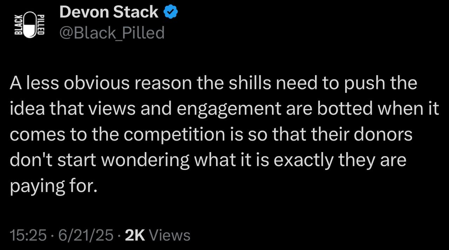Open the Black Pilled profile avatar

29,25
